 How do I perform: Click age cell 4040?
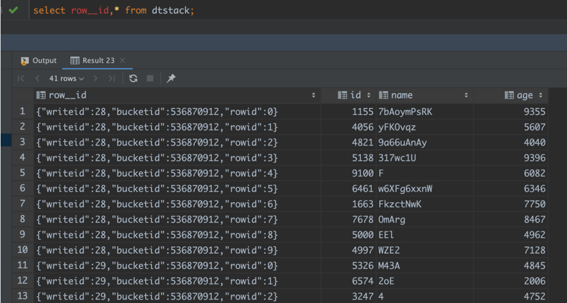click(511, 142)
